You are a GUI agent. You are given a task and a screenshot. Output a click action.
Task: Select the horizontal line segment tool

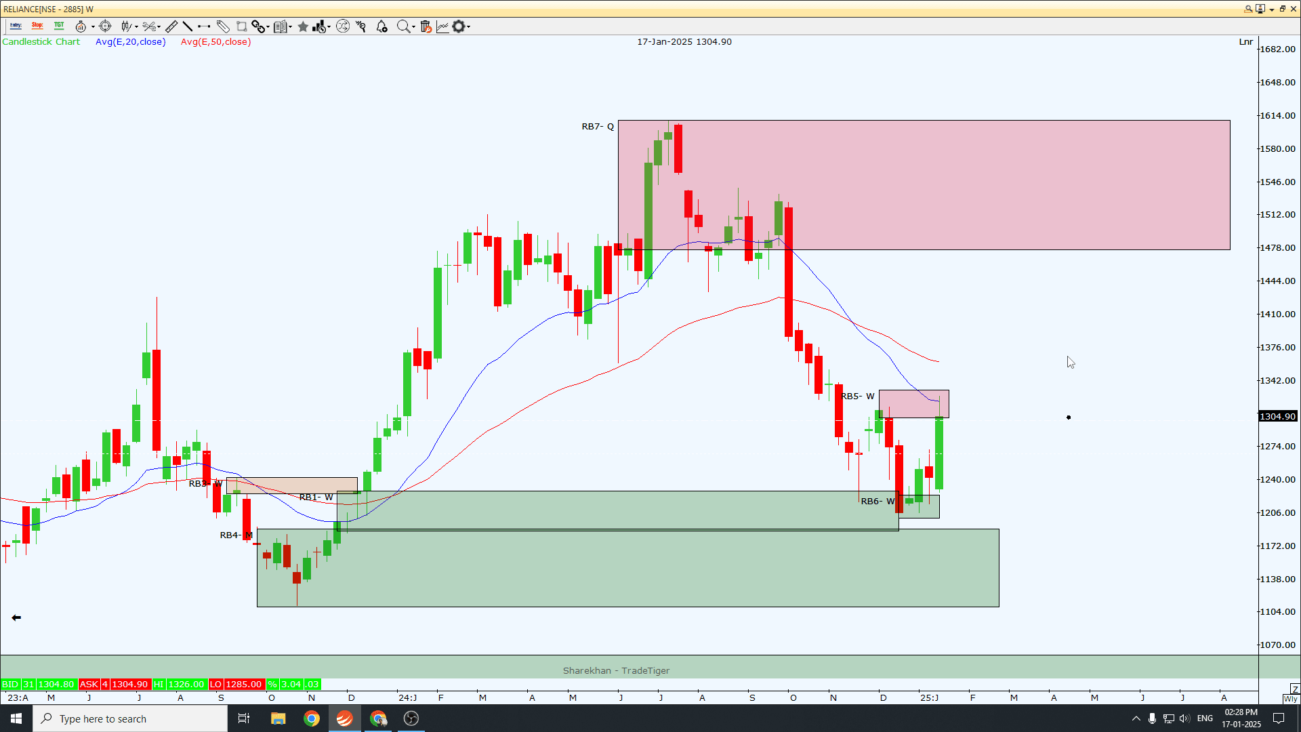[204, 26]
